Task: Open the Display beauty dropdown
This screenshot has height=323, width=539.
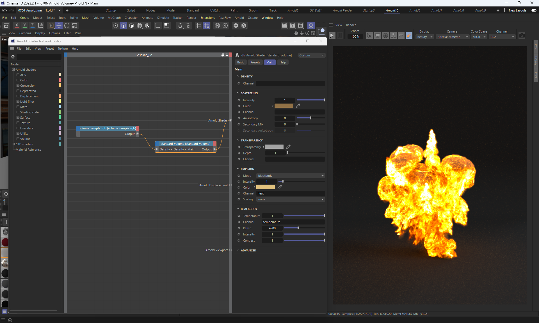Action: [x=425, y=37]
